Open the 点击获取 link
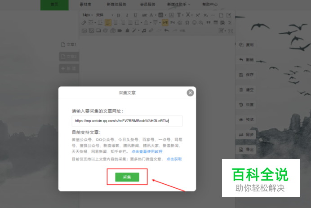 tap(174, 159)
